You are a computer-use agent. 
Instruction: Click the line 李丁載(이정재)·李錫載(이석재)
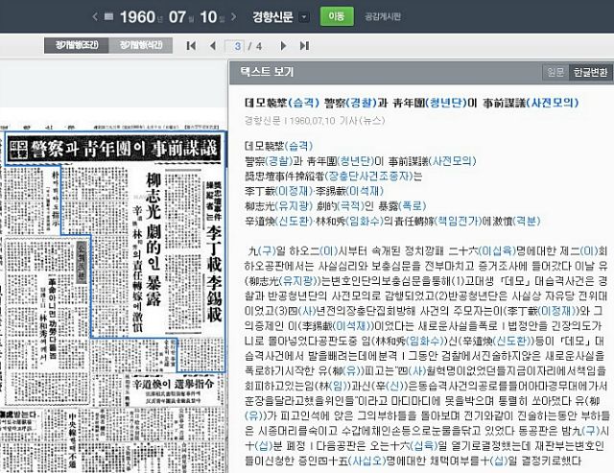314,191
